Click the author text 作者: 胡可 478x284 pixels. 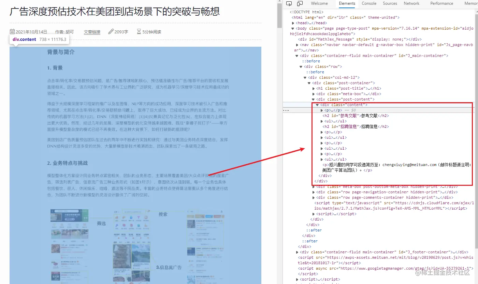(x=64, y=32)
